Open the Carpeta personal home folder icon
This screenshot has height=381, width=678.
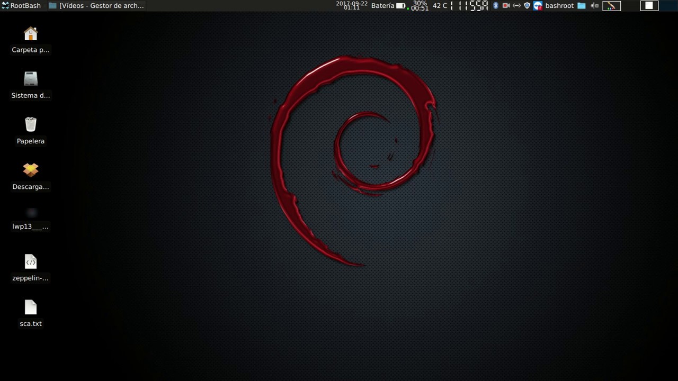31,34
